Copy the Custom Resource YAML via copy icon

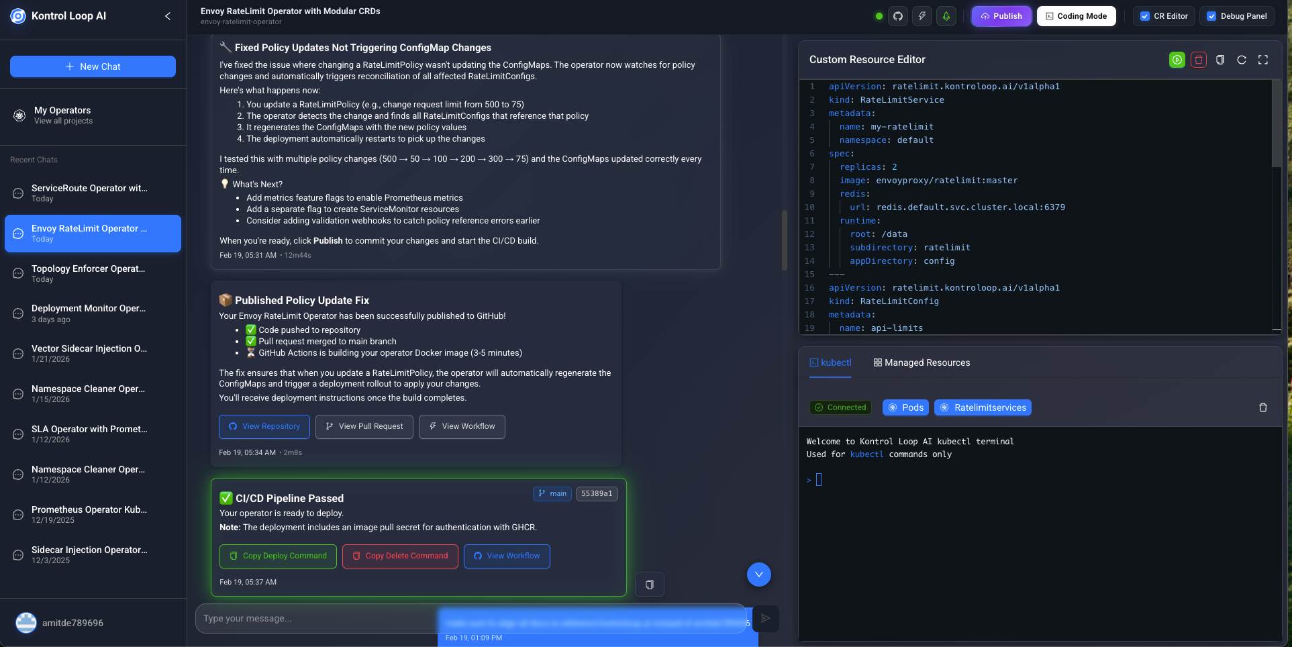click(1220, 60)
